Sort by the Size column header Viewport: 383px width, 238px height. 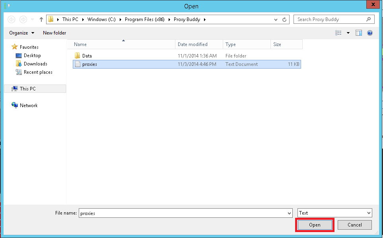286,44
